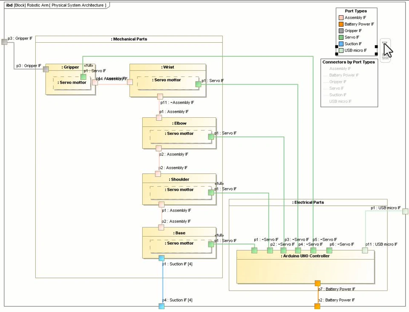The image size is (409, 312).
Task: Select the p1 Servo port on the Wrist block
Action: 198,84
